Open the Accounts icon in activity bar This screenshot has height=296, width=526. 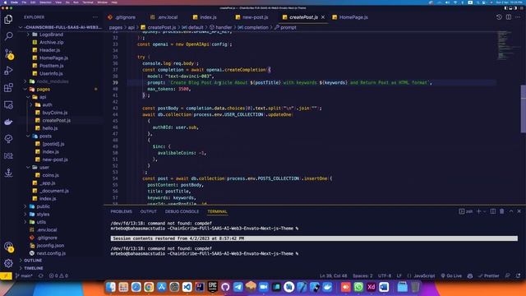coord(8,247)
